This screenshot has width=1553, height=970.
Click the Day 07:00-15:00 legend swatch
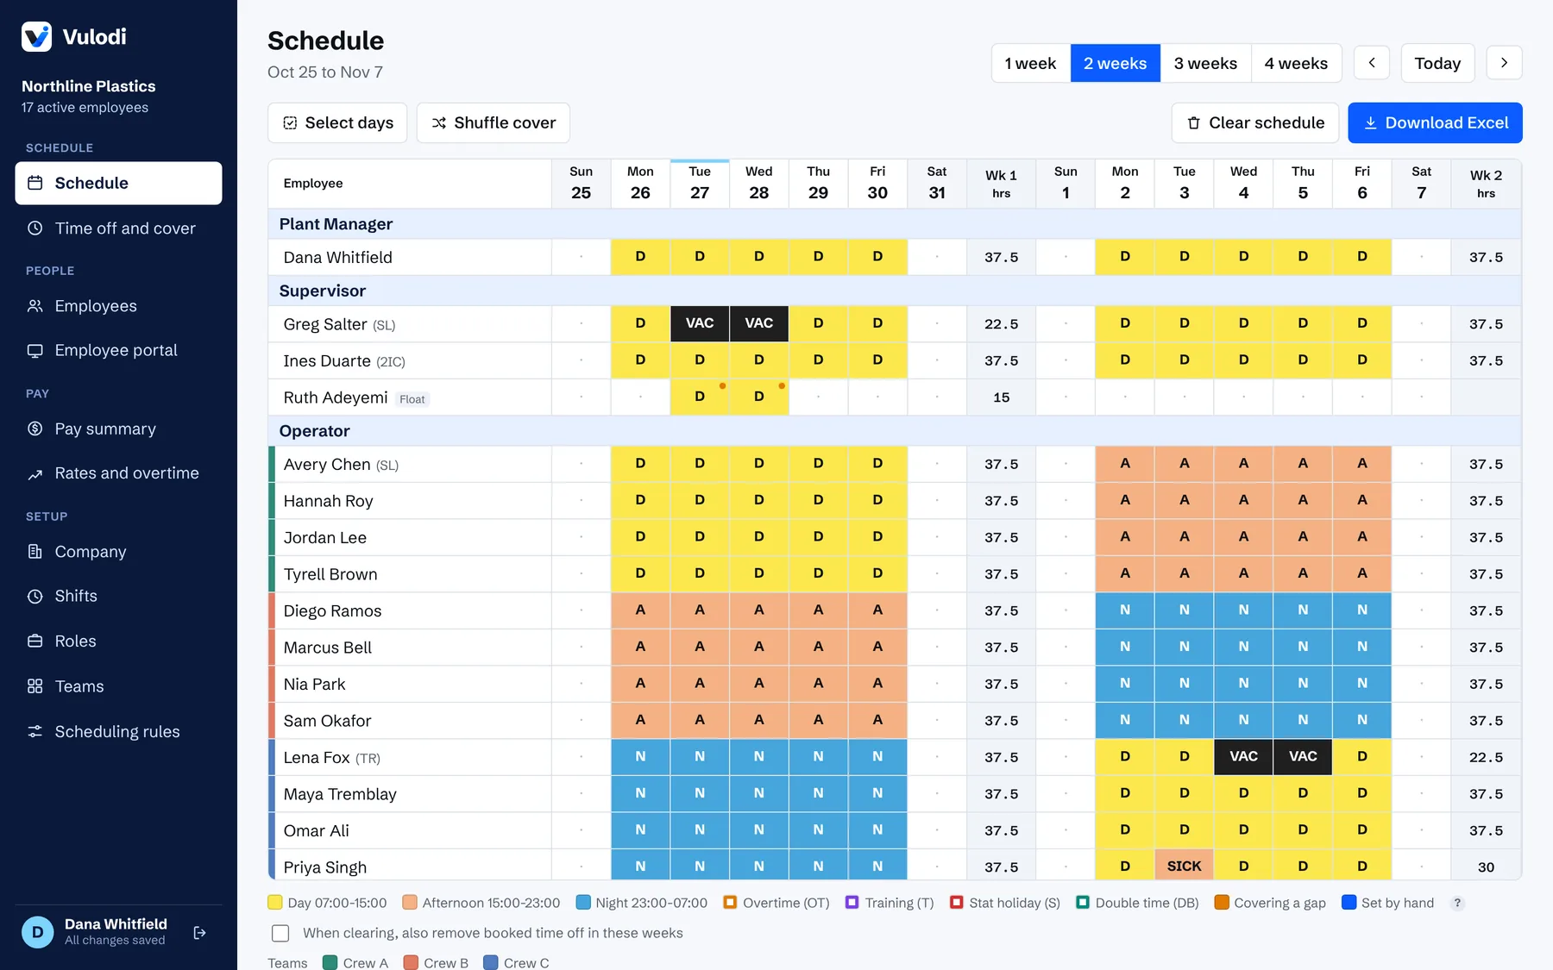pyautogui.click(x=275, y=903)
